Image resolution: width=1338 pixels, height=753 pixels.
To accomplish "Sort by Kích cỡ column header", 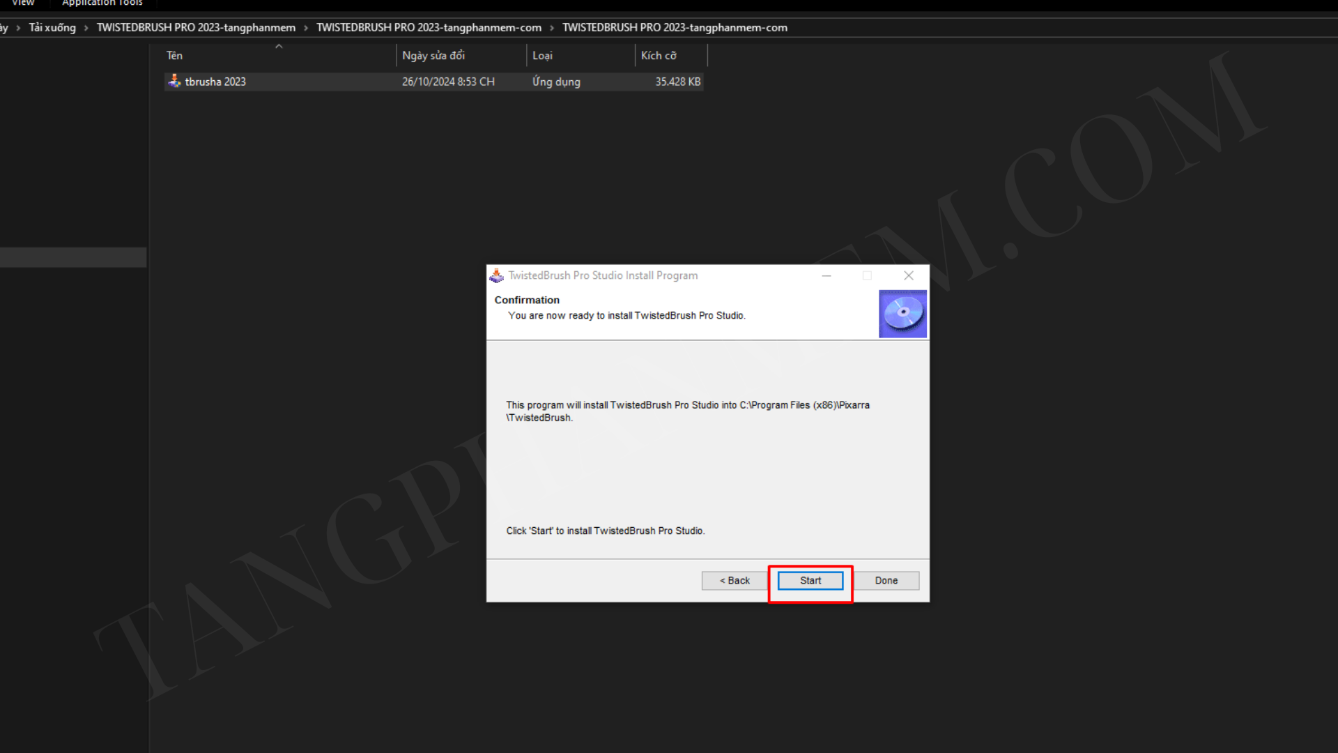I will tap(658, 56).
